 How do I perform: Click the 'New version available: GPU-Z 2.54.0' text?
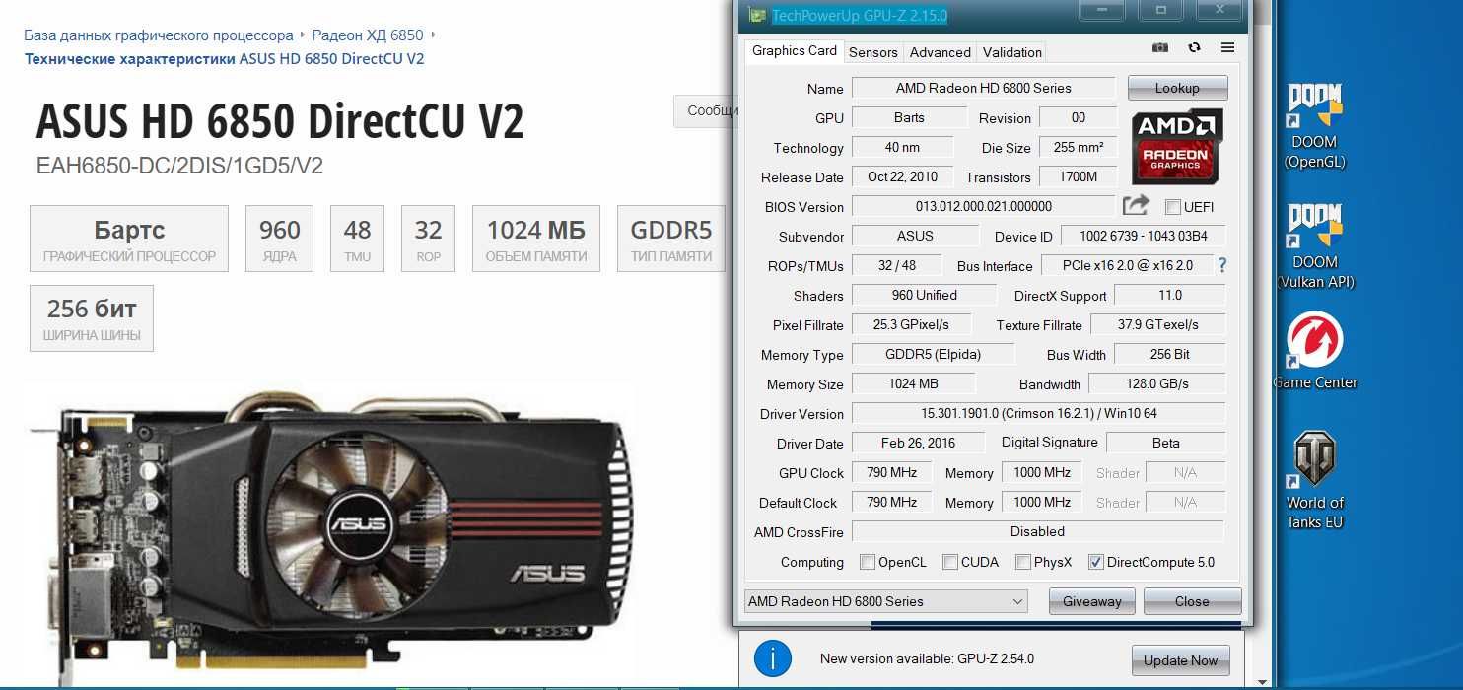click(927, 658)
